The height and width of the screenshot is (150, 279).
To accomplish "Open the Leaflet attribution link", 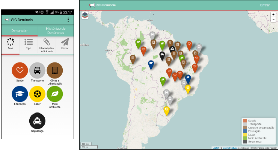I will click(216, 148).
